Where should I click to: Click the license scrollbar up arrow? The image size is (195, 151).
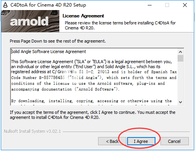point(180,52)
